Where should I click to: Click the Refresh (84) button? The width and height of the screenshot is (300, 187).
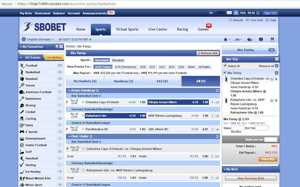(208, 53)
